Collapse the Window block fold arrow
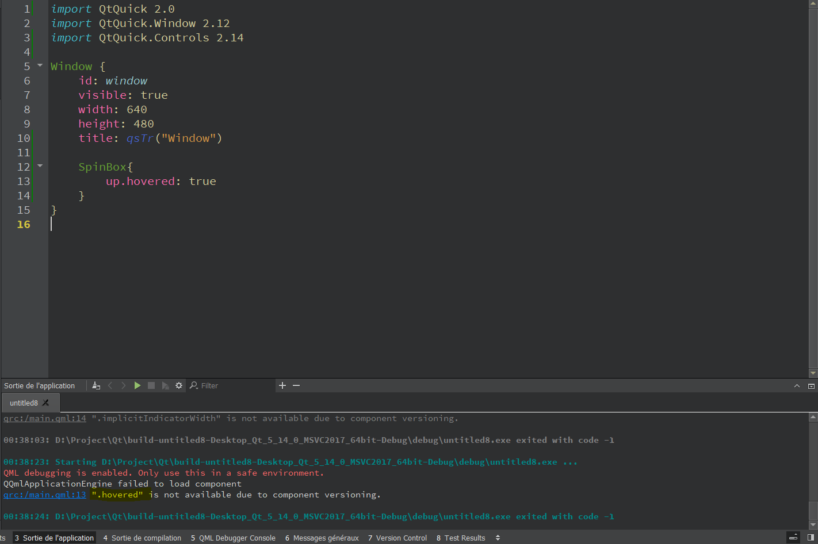The height and width of the screenshot is (544, 818). coord(40,65)
